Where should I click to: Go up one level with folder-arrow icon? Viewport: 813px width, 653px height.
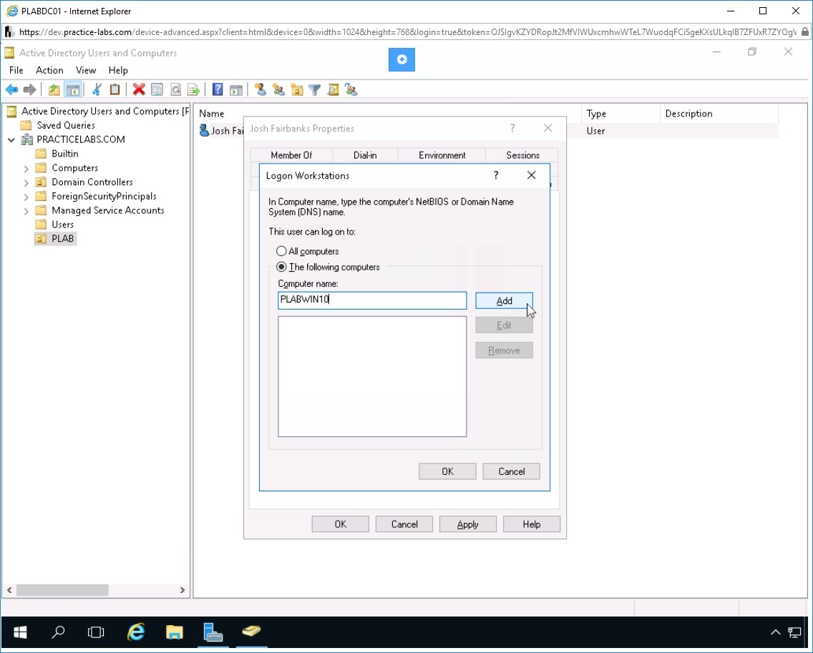54,89
